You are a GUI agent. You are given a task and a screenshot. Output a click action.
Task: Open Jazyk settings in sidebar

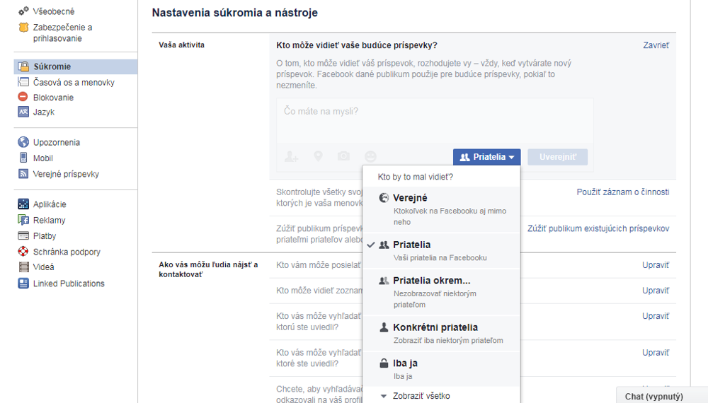coord(44,112)
